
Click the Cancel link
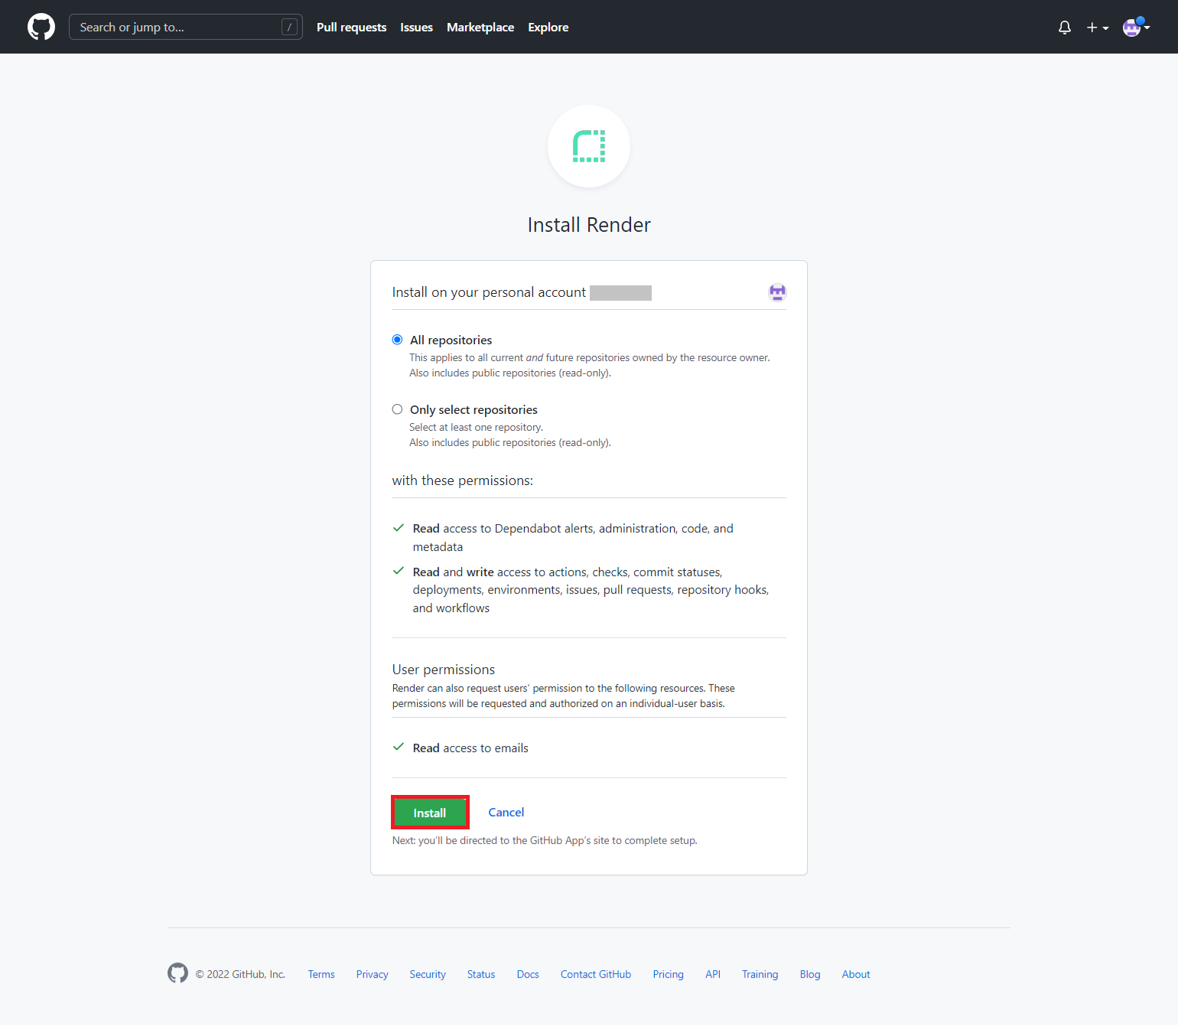[506, 813]
